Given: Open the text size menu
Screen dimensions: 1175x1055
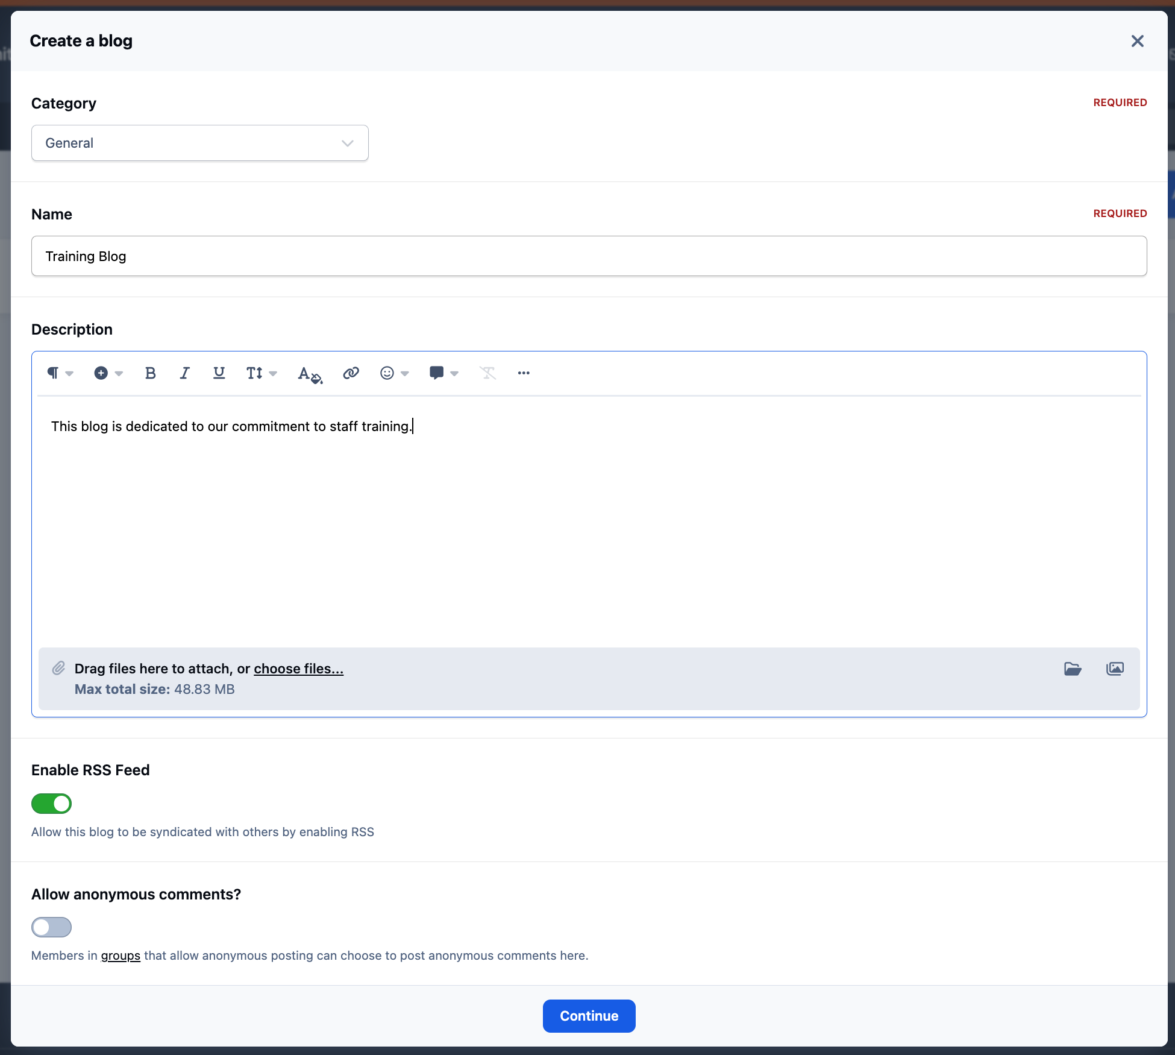Looking at the screenshot, I should pyautogui.click(x=261, y=373).
